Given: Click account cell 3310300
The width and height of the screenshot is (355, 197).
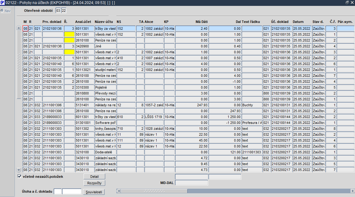Looking at the screenshot, I should coord(84,88).
